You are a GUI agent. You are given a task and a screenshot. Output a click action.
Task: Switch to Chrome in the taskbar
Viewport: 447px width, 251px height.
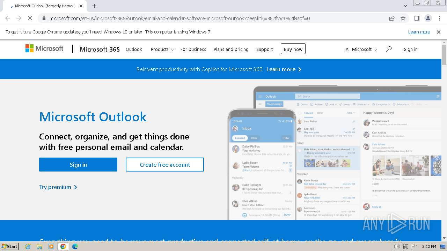[63, 246]
